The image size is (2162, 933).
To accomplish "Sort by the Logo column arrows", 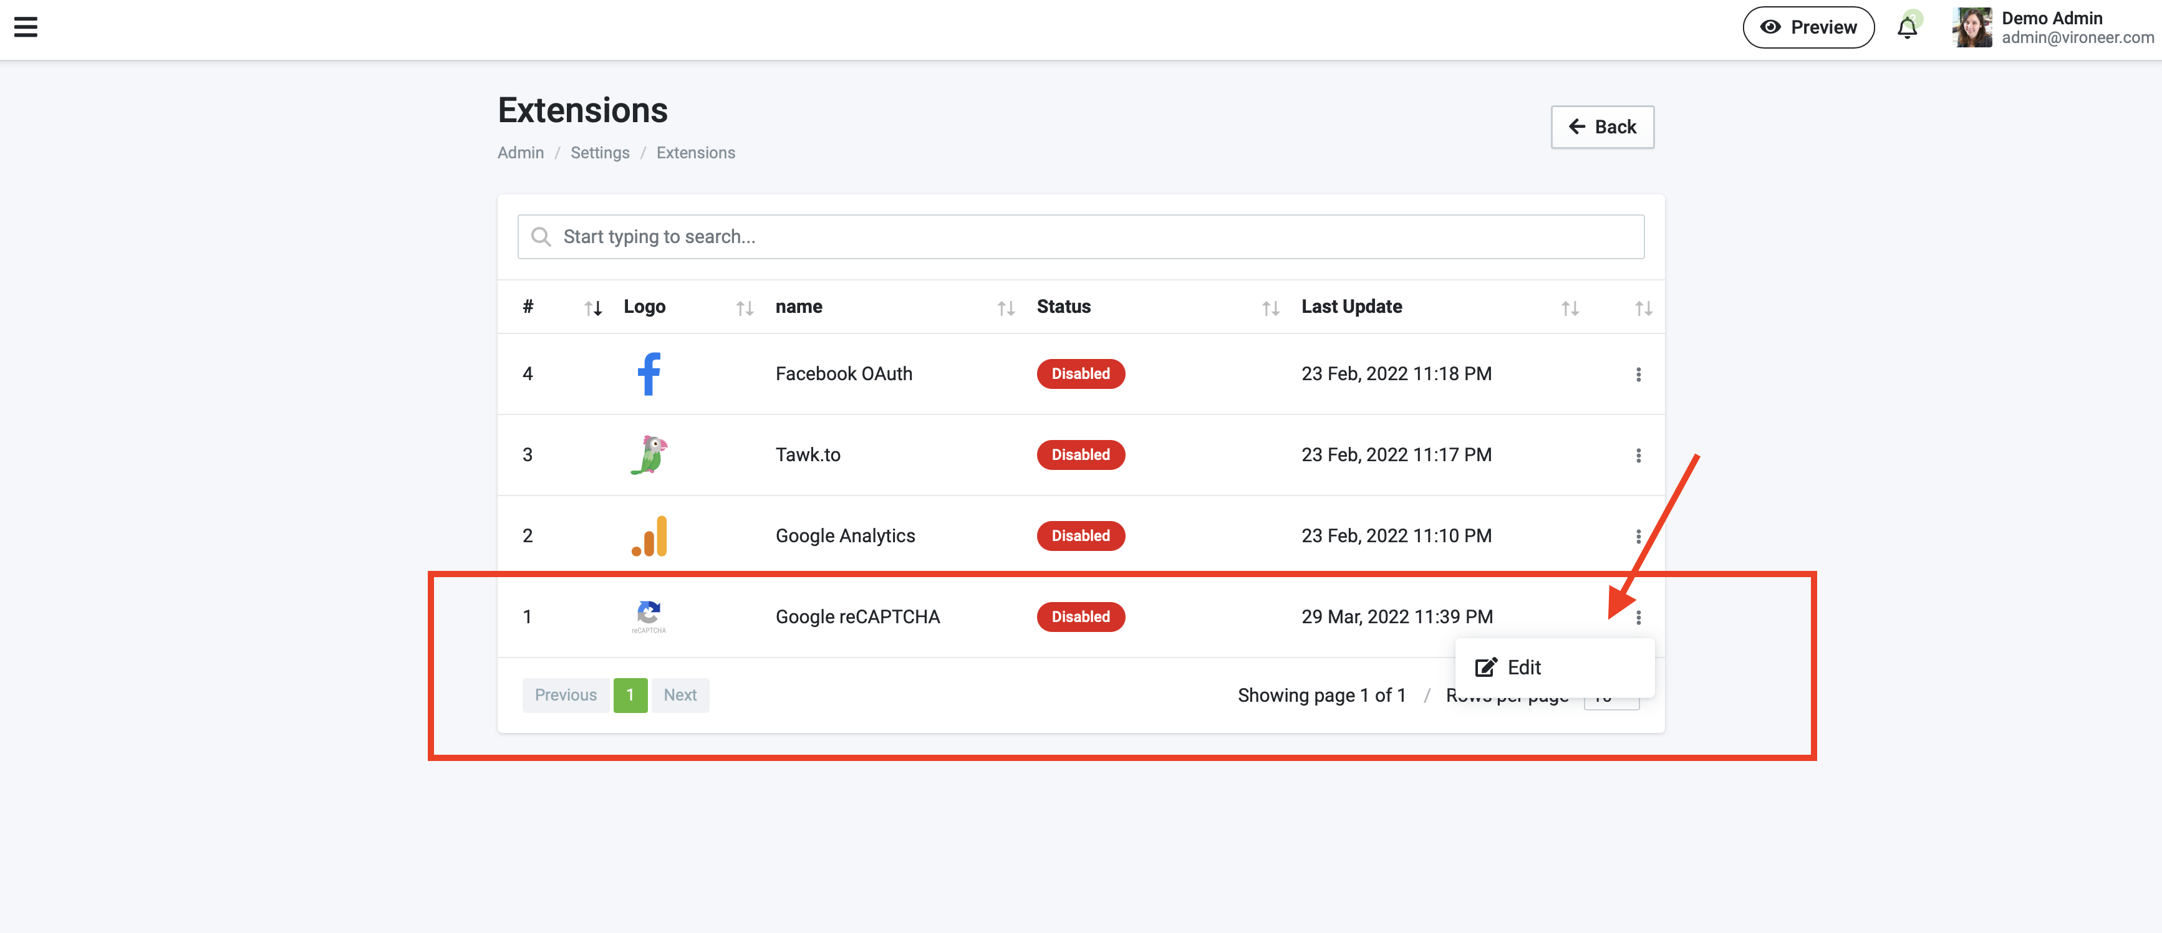I will pyautogui.click(x=743, y=308).
